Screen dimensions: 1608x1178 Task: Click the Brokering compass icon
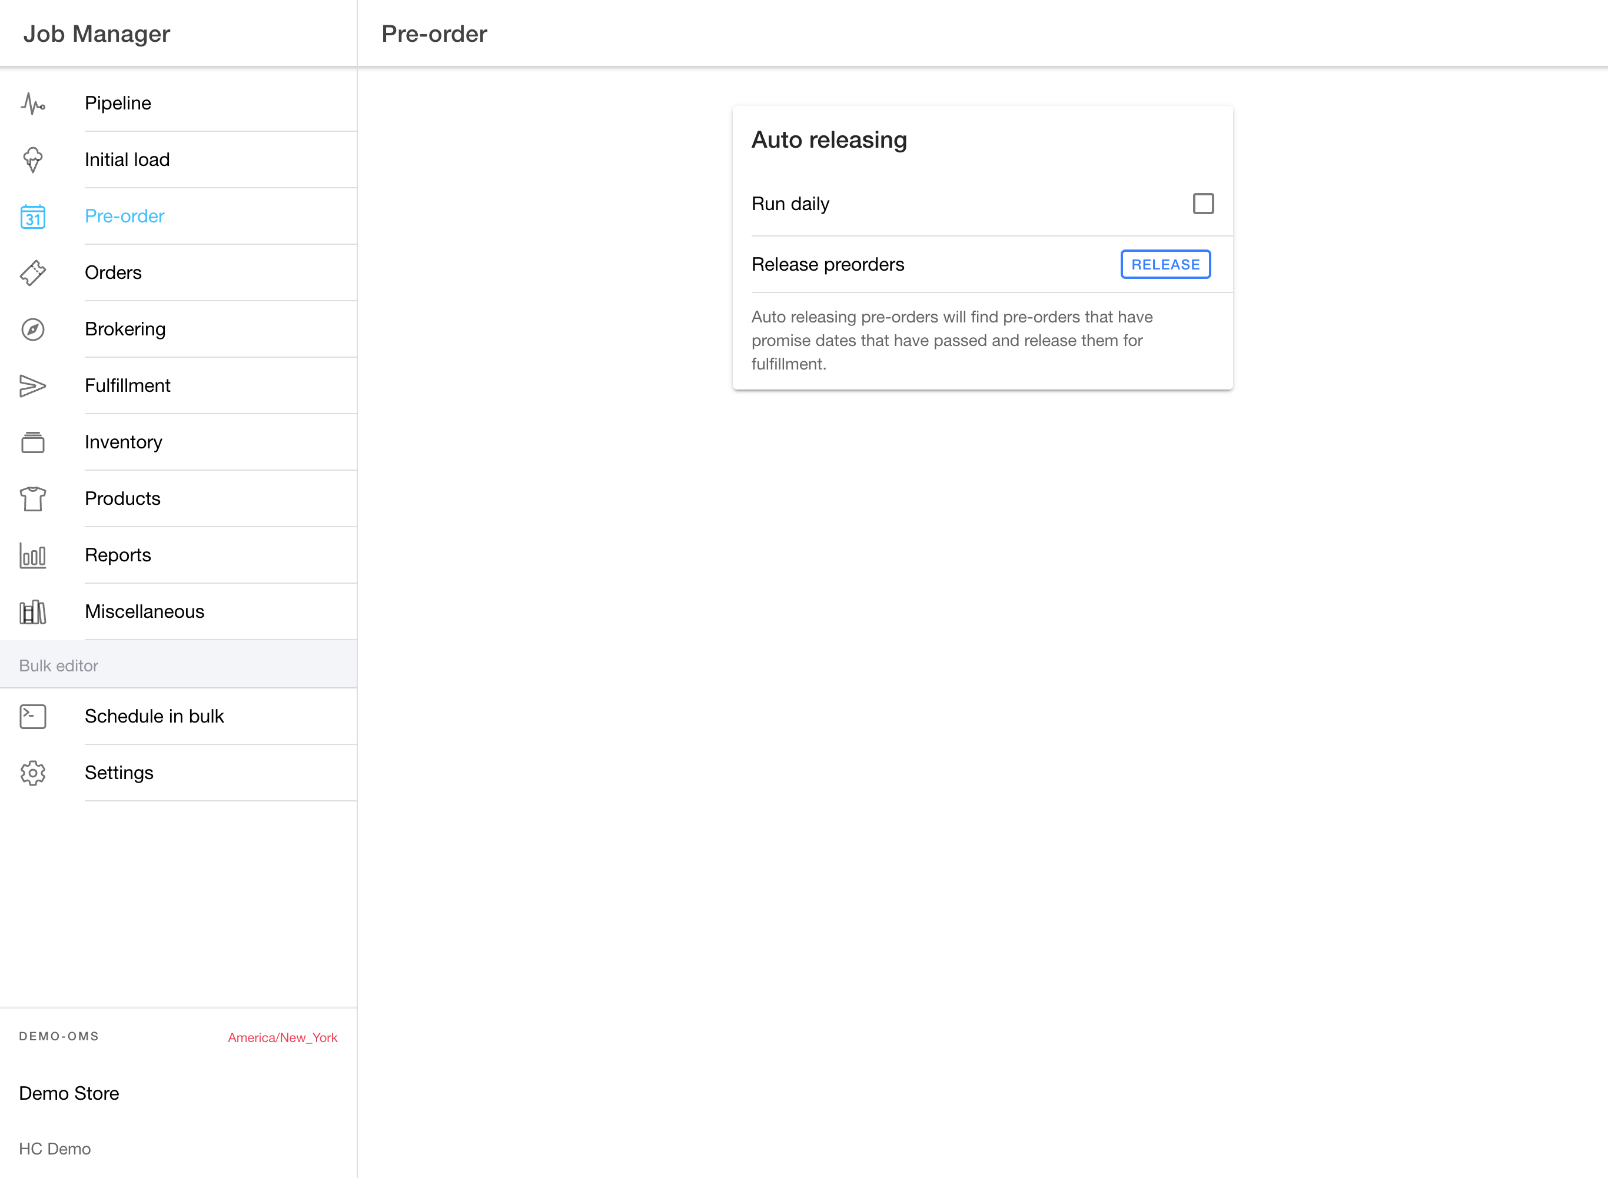(x=33, y=330)
